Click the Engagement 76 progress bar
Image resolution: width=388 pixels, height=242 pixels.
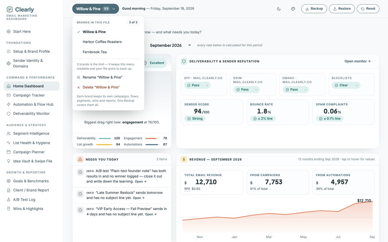click(152, 138)
